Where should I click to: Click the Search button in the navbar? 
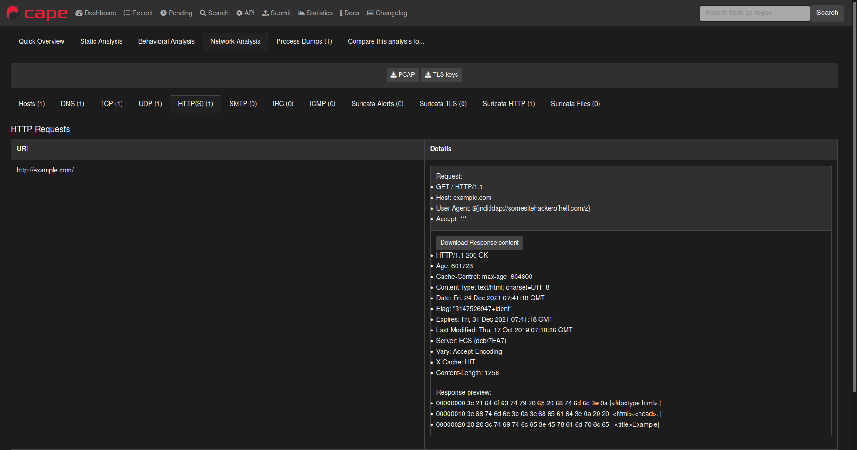pos(827,13)
